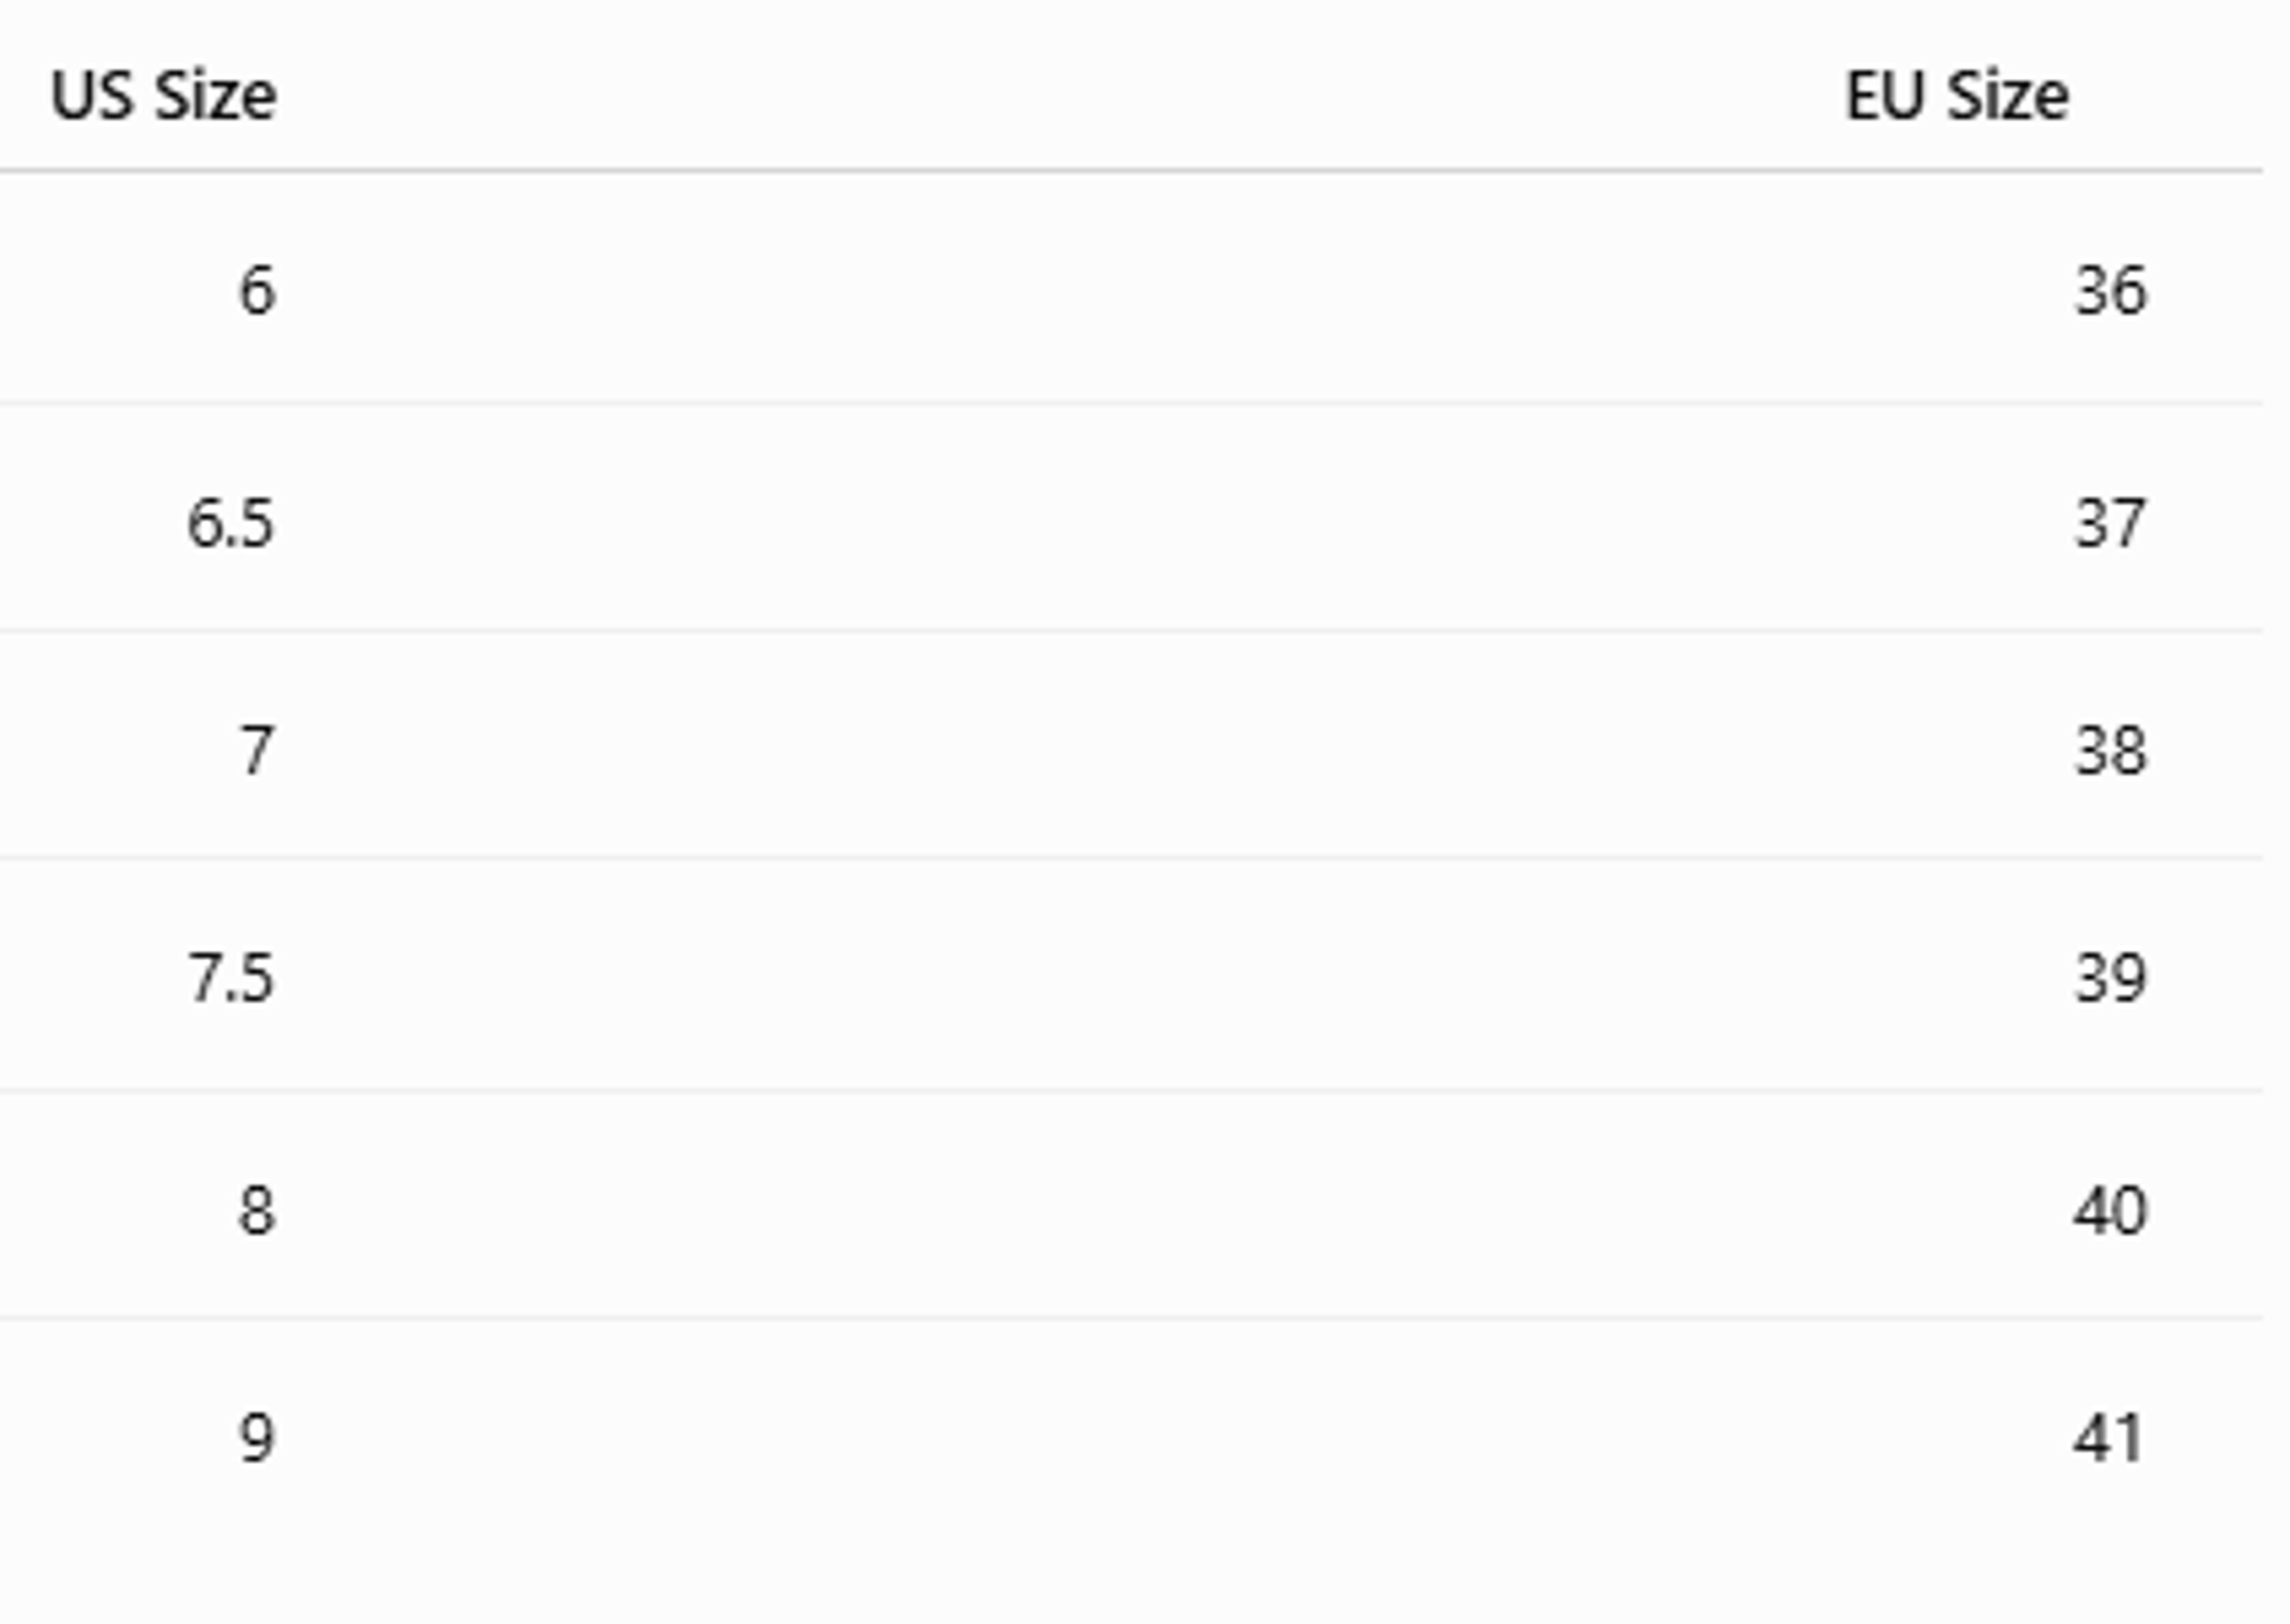
Task: Click the US Size column header
Action: (x=163, y=97)
